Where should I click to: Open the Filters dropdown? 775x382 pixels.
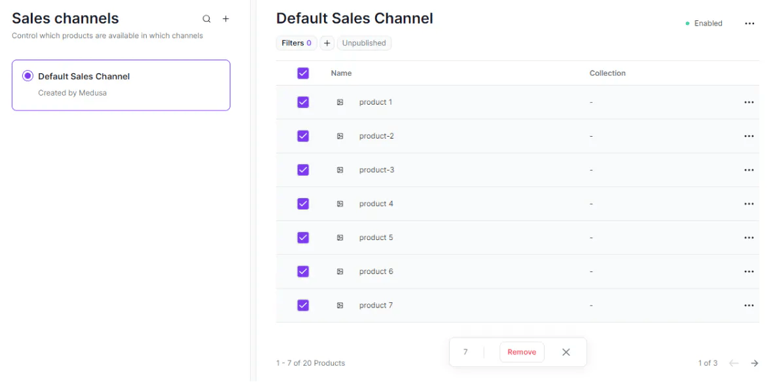tap(296, 43)
